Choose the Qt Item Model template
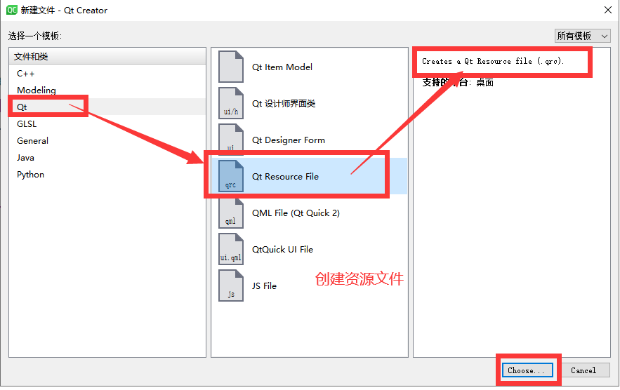Image resolution: width=620 pixels, height=390 pixels. tap(309, 67)
